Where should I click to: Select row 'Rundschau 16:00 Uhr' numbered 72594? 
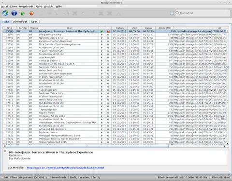[x=115, y=48]
